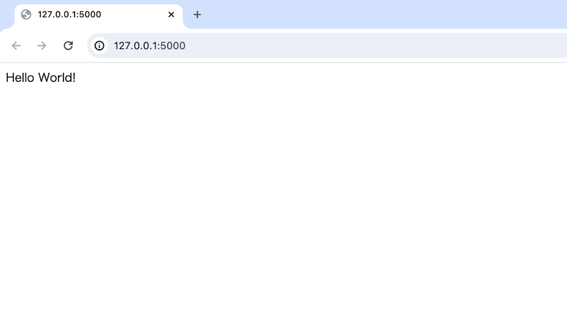This screenshot has width=567, height=318.
Task: View site information icon in address bar
Action: pos(99,45)
